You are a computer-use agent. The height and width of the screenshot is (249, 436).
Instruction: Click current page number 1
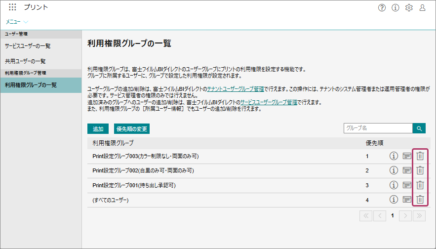coord(393,215)
